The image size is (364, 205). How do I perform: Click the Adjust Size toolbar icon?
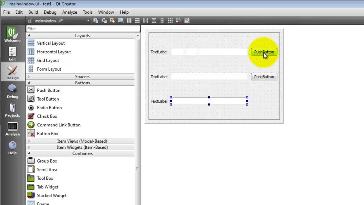coord(187,20)
